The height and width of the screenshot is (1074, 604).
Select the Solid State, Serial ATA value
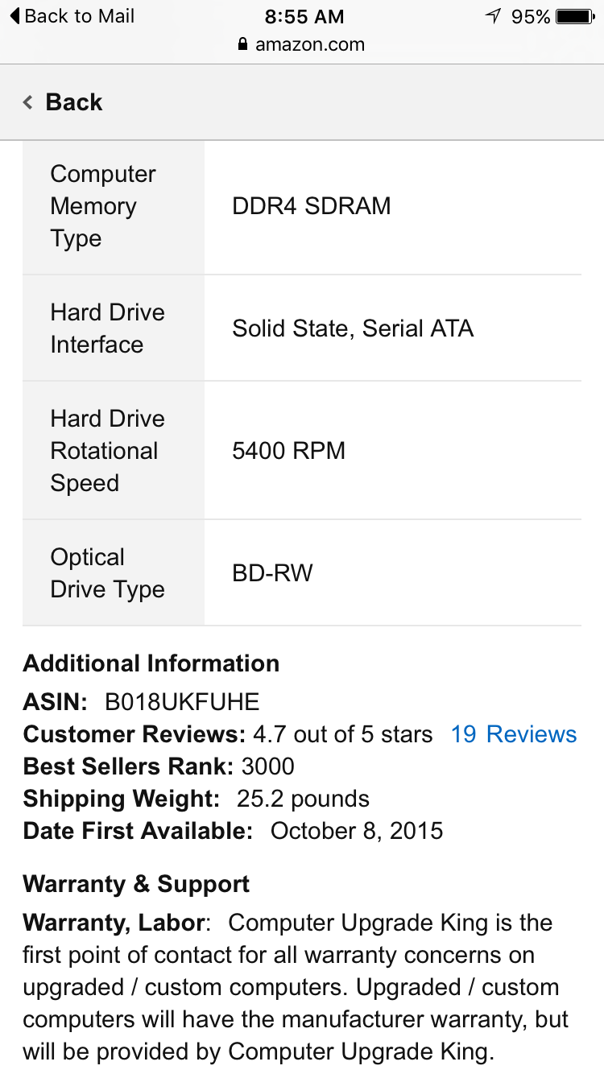point(353,328)
